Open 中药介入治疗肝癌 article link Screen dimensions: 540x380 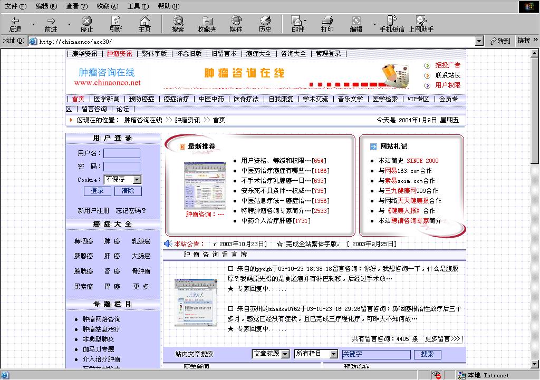pos(276,221)
